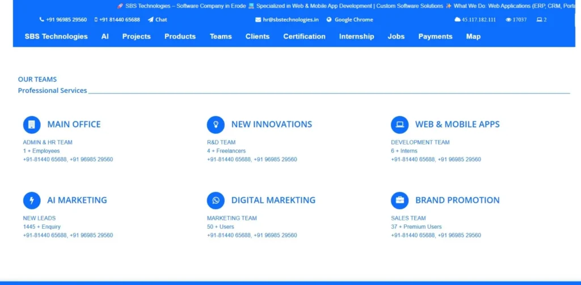Click the Web & Mobile Apps laptop icon
Screen dimensions: 581x285
pyautogui.click(x=399, y=125)
